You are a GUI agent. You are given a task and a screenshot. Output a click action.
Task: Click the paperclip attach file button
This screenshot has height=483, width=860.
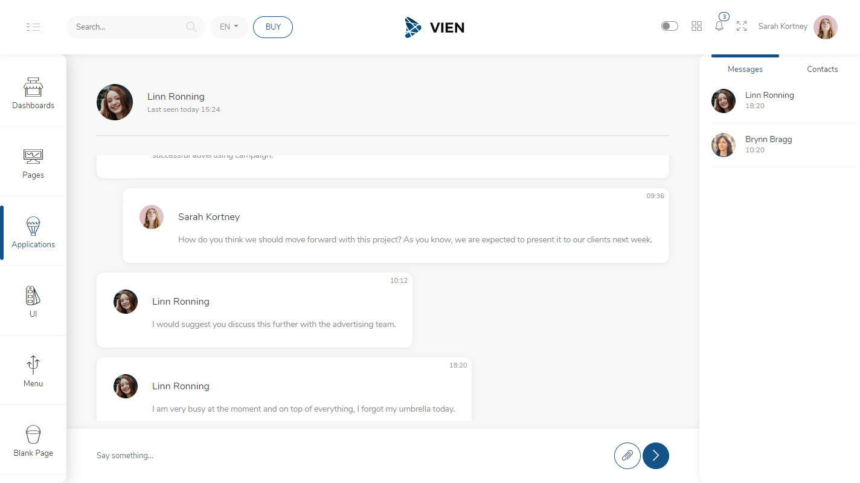(x=627, y=455)
